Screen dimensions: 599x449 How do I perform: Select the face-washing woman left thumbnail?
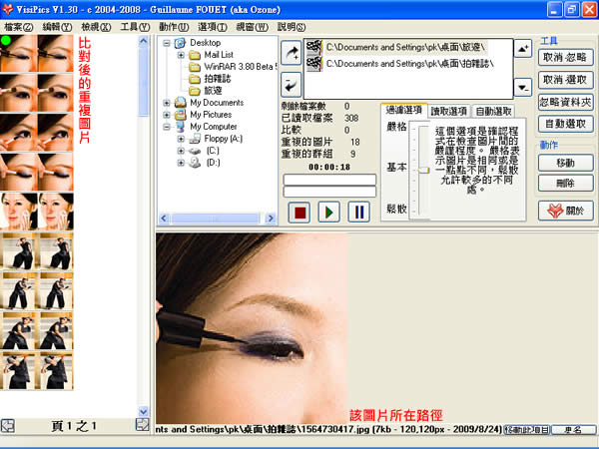pyautogui.click(x=18, y=212)
